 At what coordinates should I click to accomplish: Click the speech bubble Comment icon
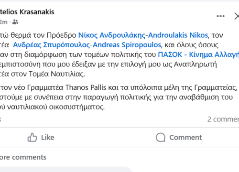(161, 137)
